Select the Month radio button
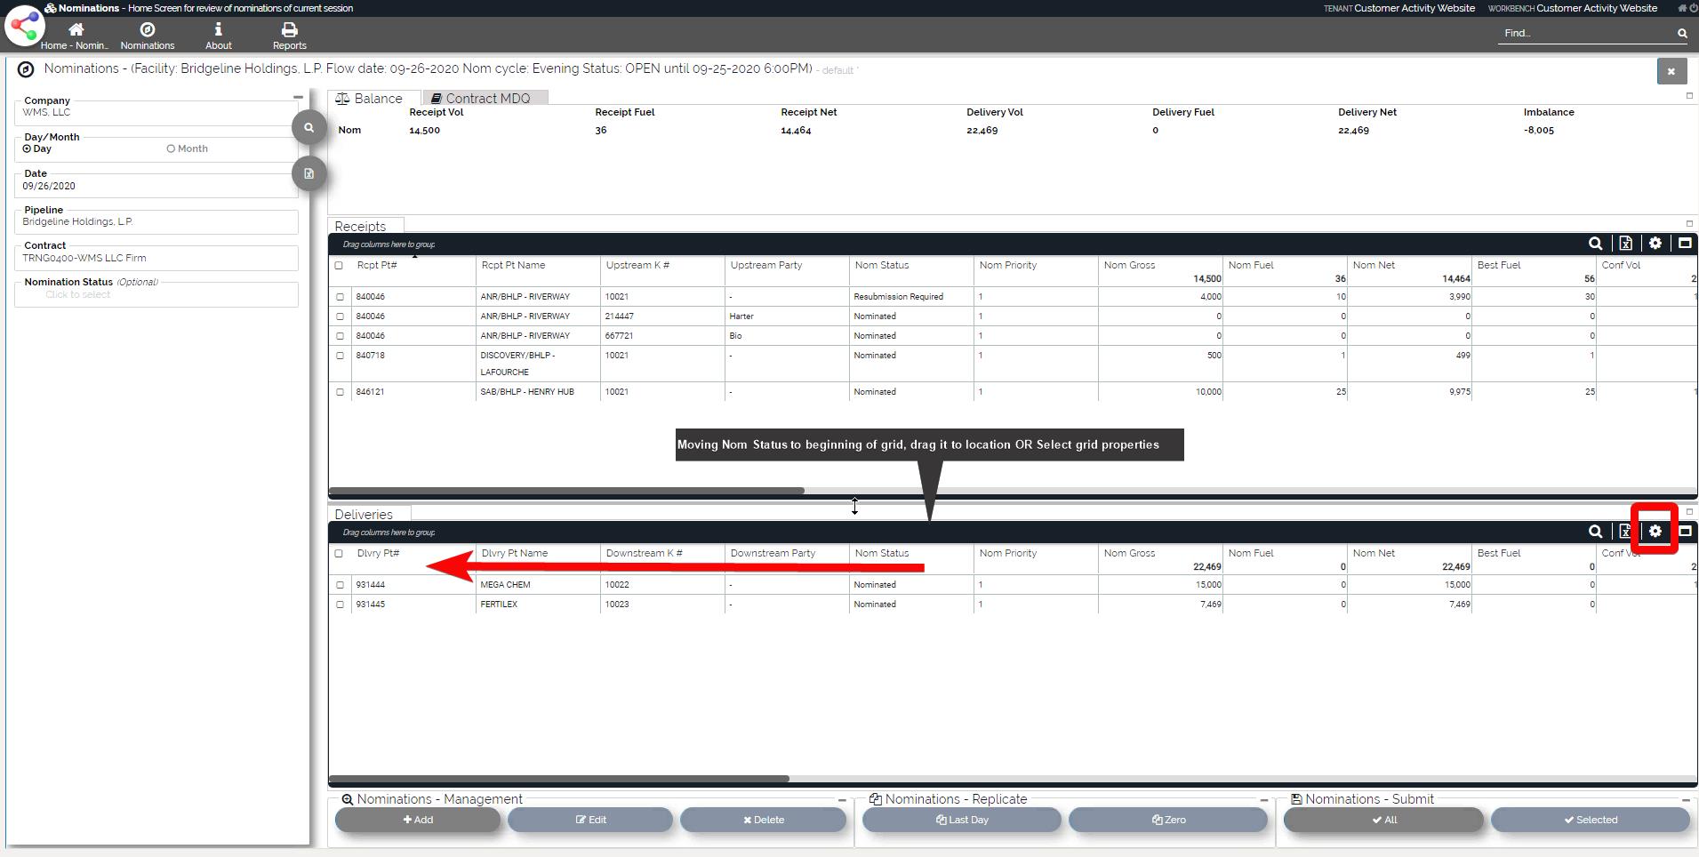The height and width of the screenshot is (857, 1699). click(171, 149)
